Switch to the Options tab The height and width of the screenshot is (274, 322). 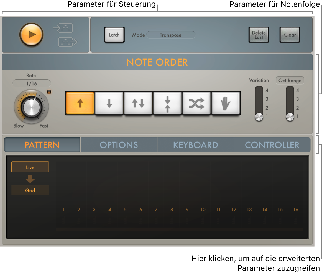click(x=119, y=144)
